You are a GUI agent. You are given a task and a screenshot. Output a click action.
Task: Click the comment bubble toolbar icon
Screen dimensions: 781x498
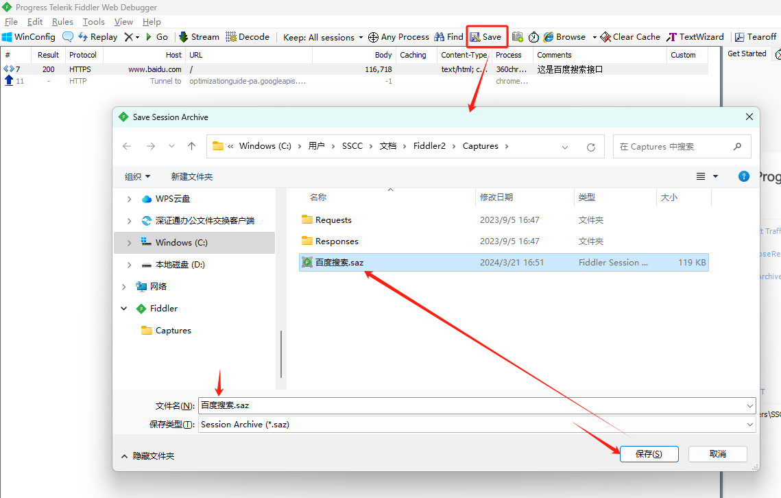pos(68,37)
